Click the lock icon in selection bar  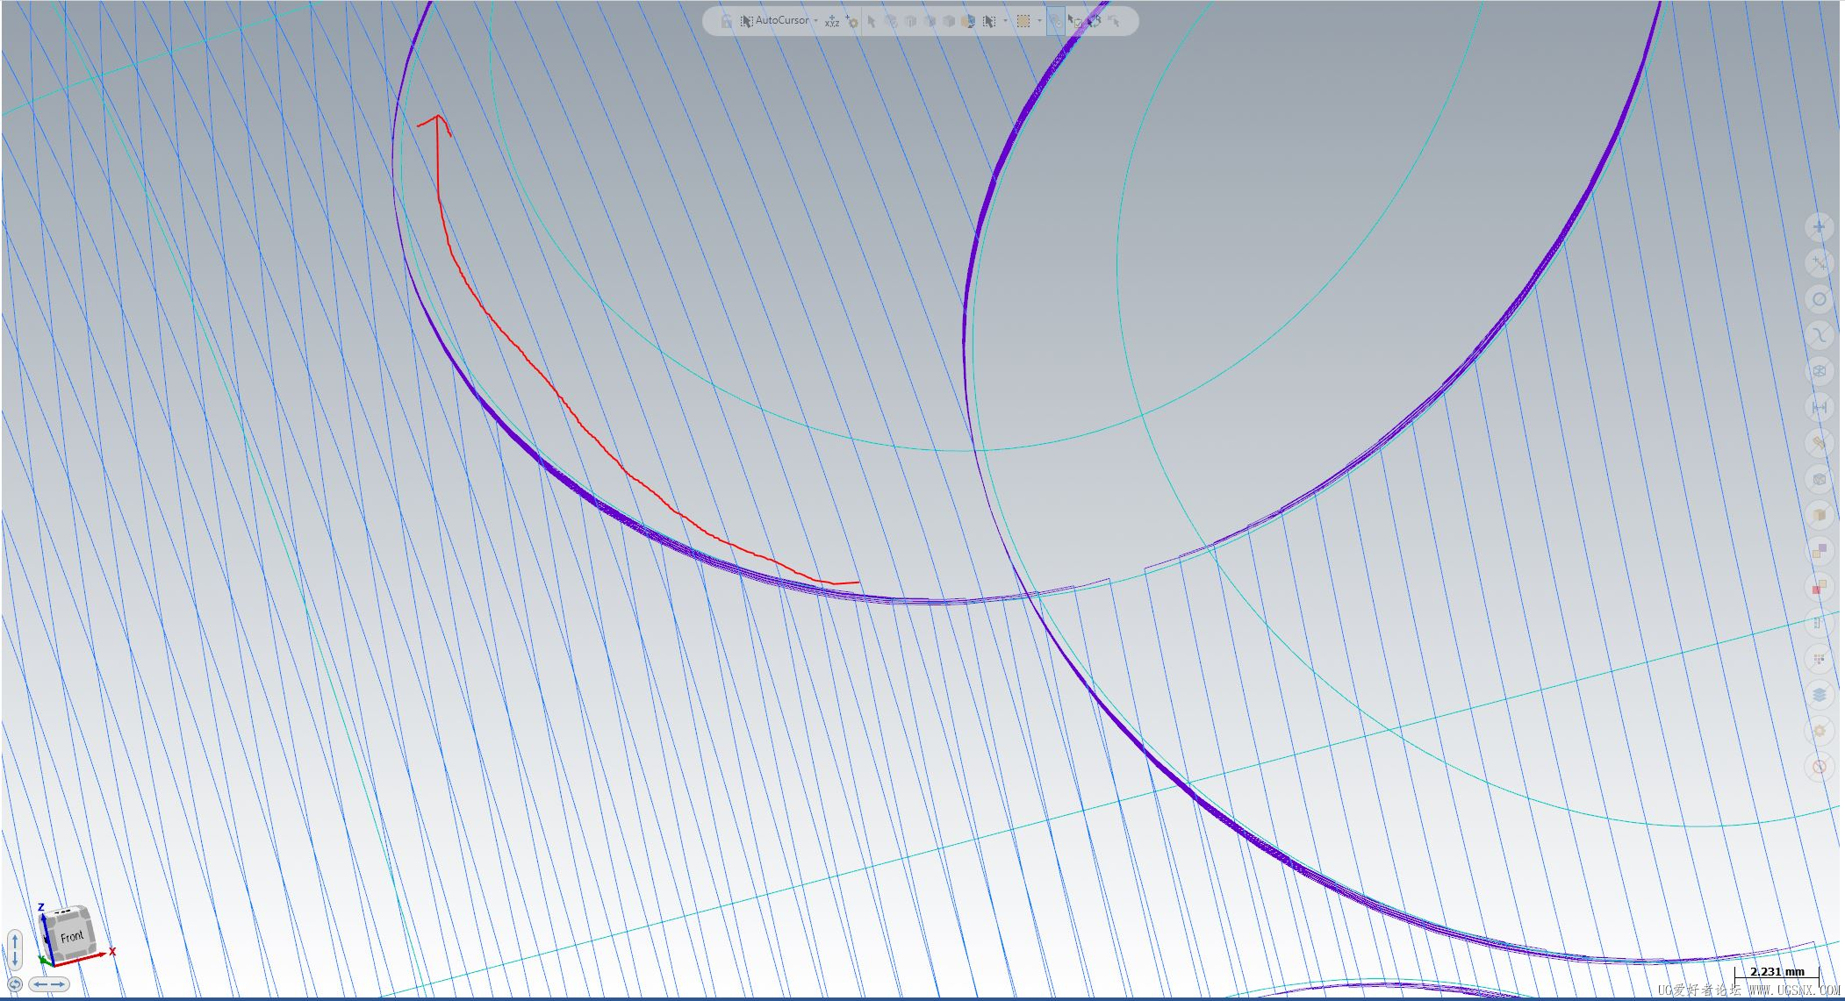(727, 21)
